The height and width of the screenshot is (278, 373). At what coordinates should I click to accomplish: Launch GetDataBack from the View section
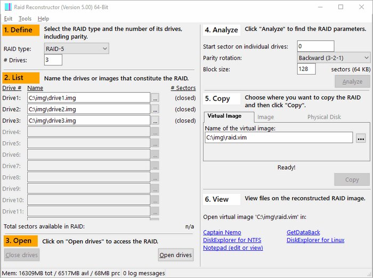[303, 233]
